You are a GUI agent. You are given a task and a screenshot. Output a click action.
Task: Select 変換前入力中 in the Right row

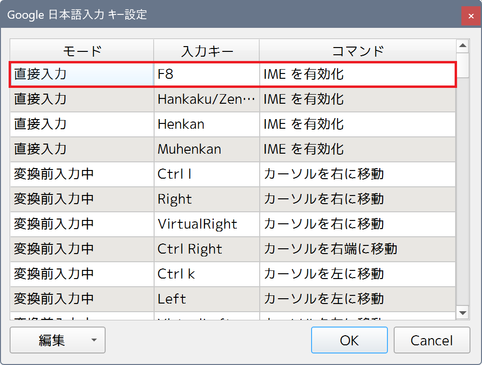pyautogui.click(x=82, y=199)
